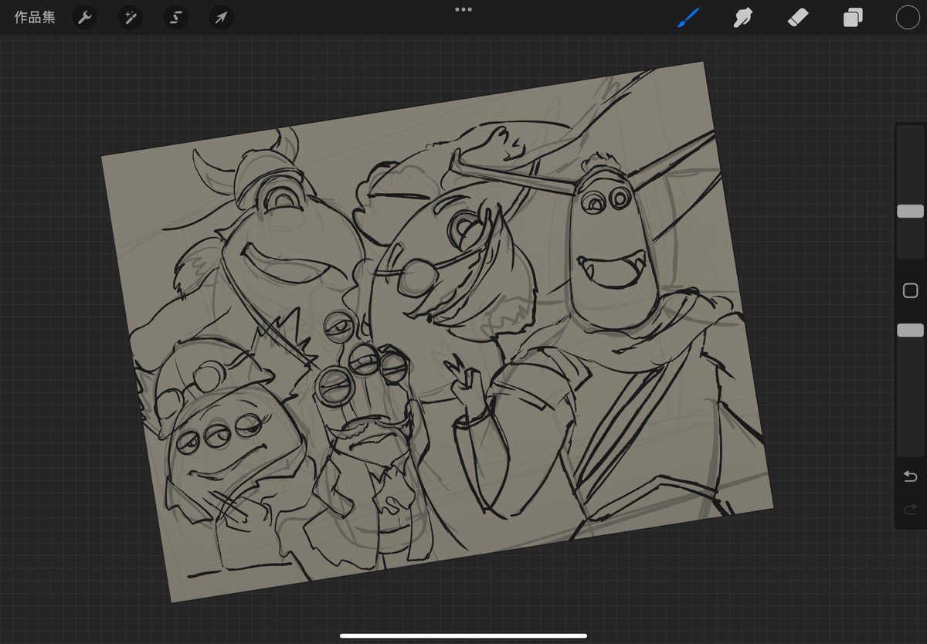Screen dimensions: 927x644
Task: Open the Adjustments magic wand menu
Action: (x=130, y=17)
